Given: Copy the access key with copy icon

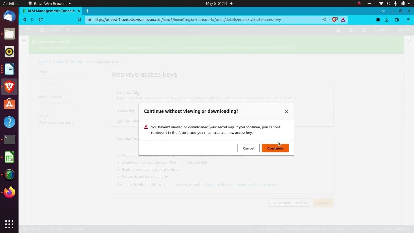Looking at the screenshot, I should coord(120,121).
